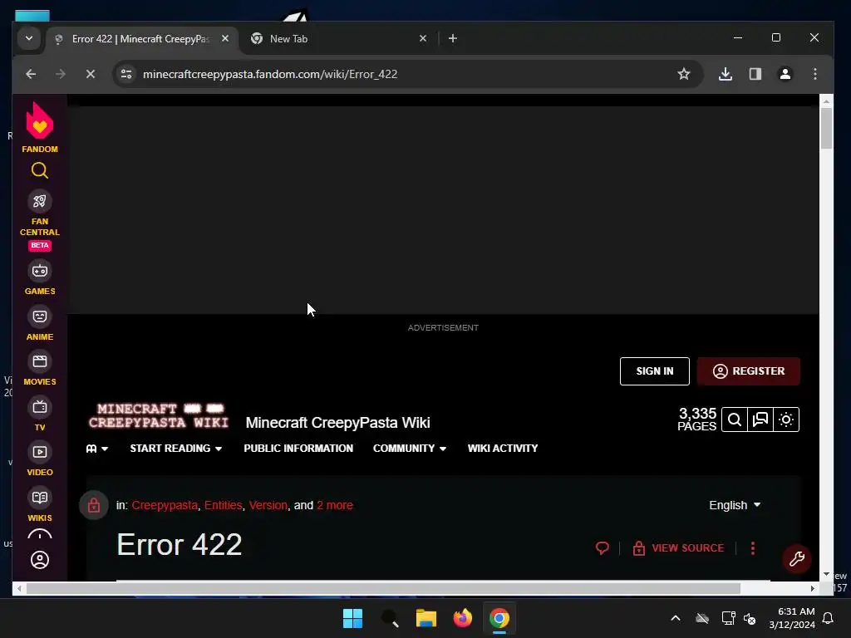Open the taskbar clock and date

(x=792, y=618)
